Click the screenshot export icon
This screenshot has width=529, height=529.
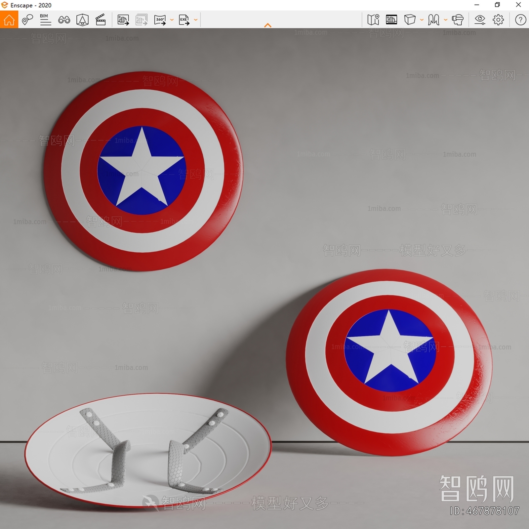(x=123, y=20)
